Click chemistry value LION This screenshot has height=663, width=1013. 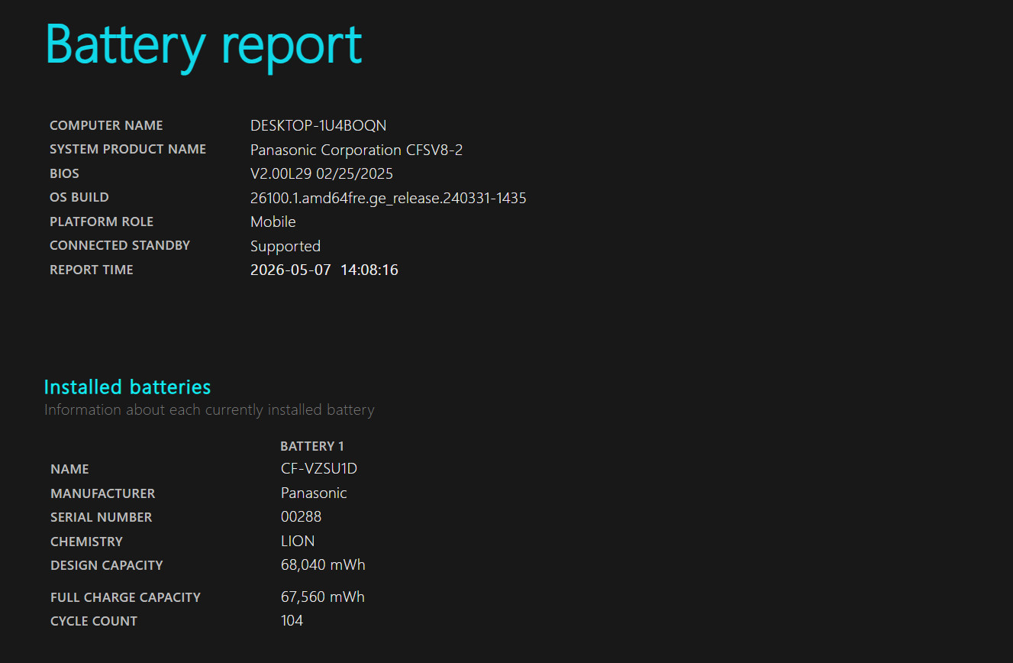point(298,541)
